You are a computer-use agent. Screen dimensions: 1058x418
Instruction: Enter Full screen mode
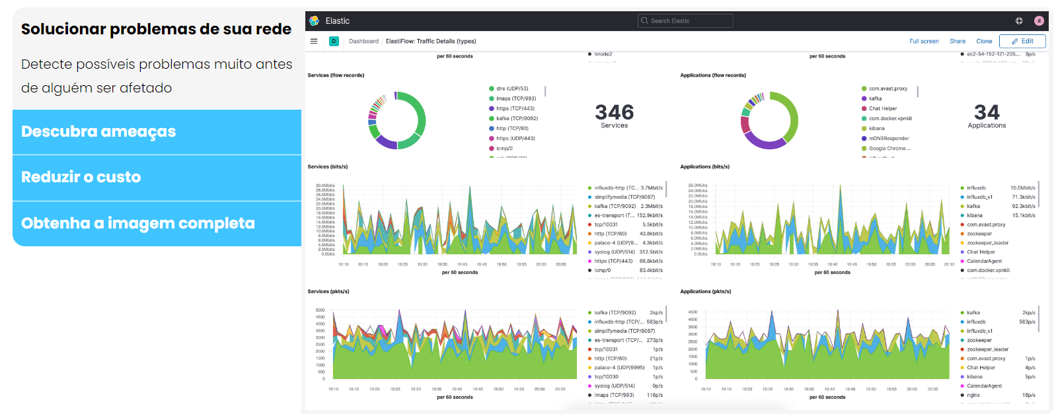tap(924, 41)
